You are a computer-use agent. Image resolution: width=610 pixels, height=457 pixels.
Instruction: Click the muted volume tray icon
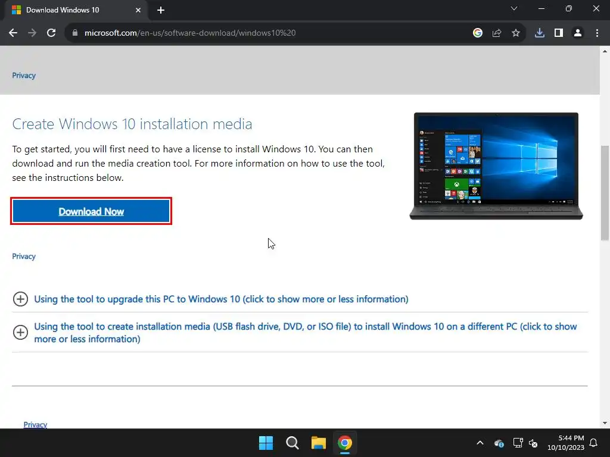(533, 443)
